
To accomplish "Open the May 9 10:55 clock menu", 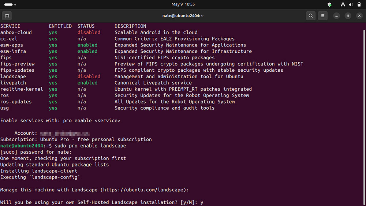I will [x=183, y=4].
